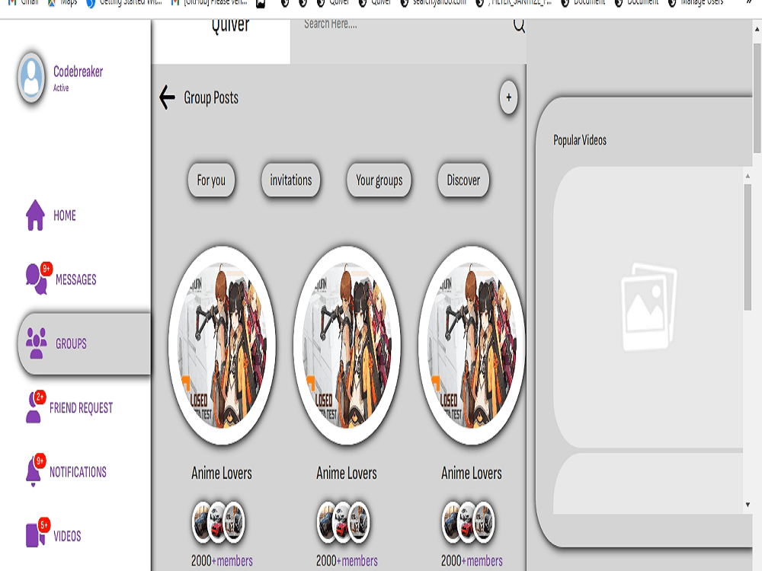
Task: Click the Active status text
Action: 61,88
